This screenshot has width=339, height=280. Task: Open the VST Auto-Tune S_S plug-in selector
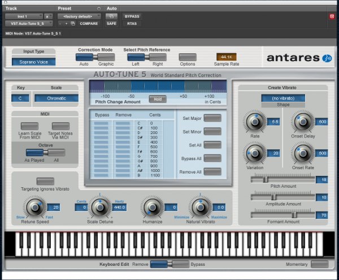pos(29,23)
